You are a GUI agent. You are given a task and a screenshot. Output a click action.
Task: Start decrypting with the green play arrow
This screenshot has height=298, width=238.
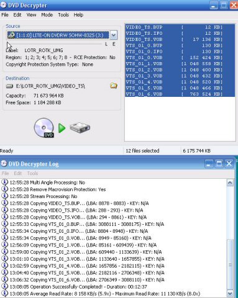(x=62, y=128)
